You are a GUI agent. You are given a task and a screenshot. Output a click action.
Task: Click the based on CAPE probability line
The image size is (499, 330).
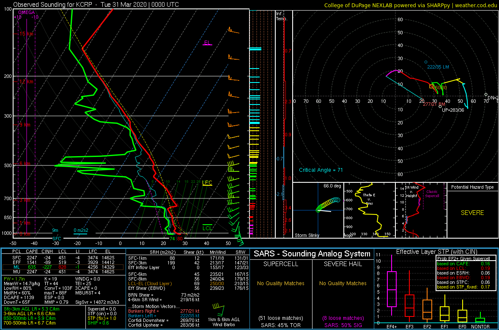click(x=463, y=264)
